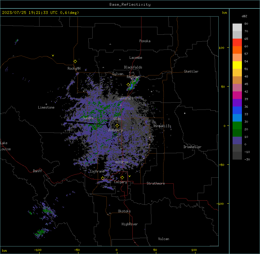Select the Sundre town label
260x254 pixels.
pyautogui.click(x=88, y=118)
